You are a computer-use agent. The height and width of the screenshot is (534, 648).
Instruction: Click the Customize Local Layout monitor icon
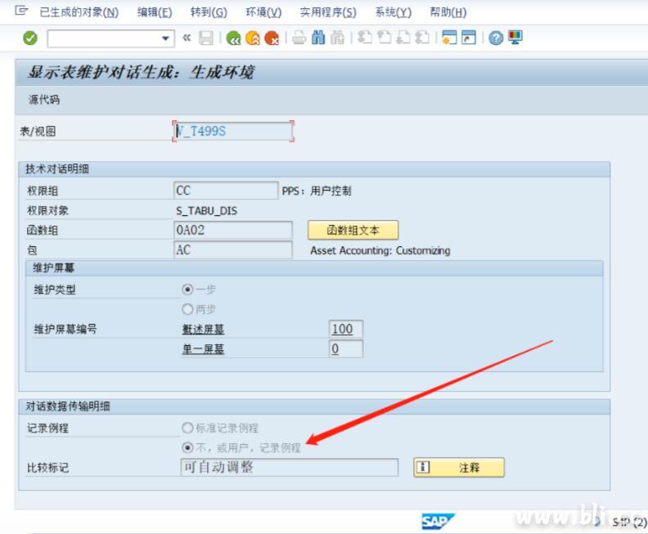tap(515, 38)
